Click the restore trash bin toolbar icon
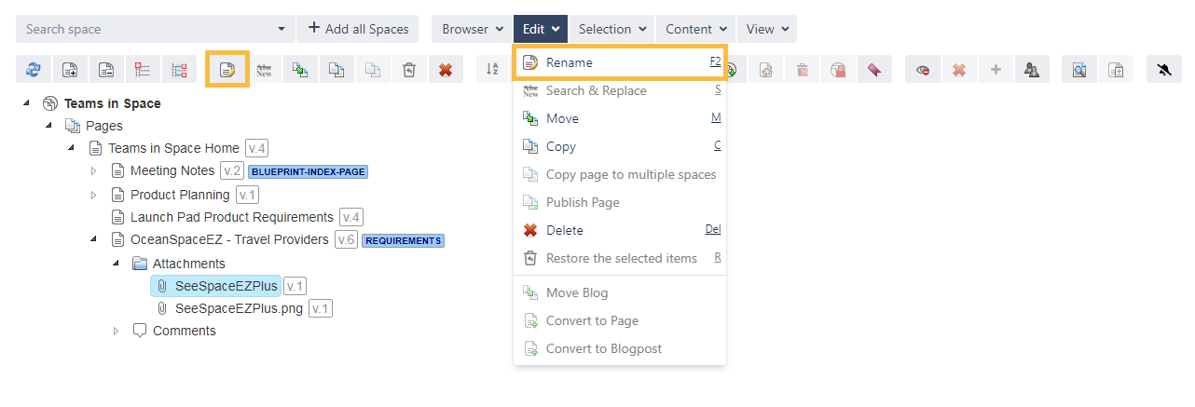 [408, 70]
